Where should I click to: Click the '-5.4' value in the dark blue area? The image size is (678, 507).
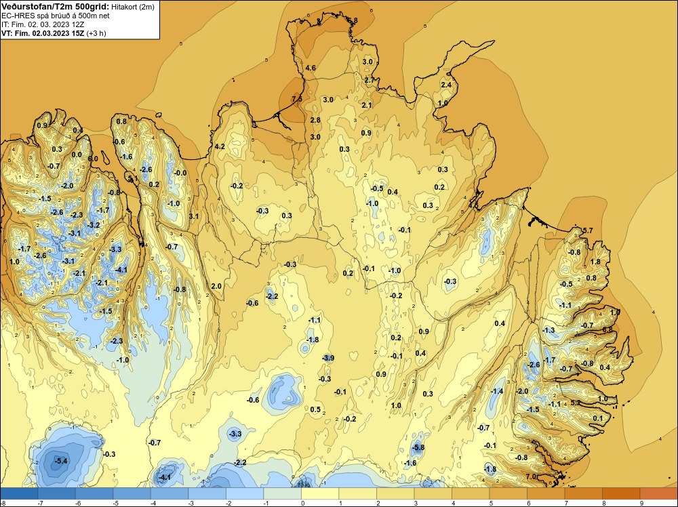[61, 461]
